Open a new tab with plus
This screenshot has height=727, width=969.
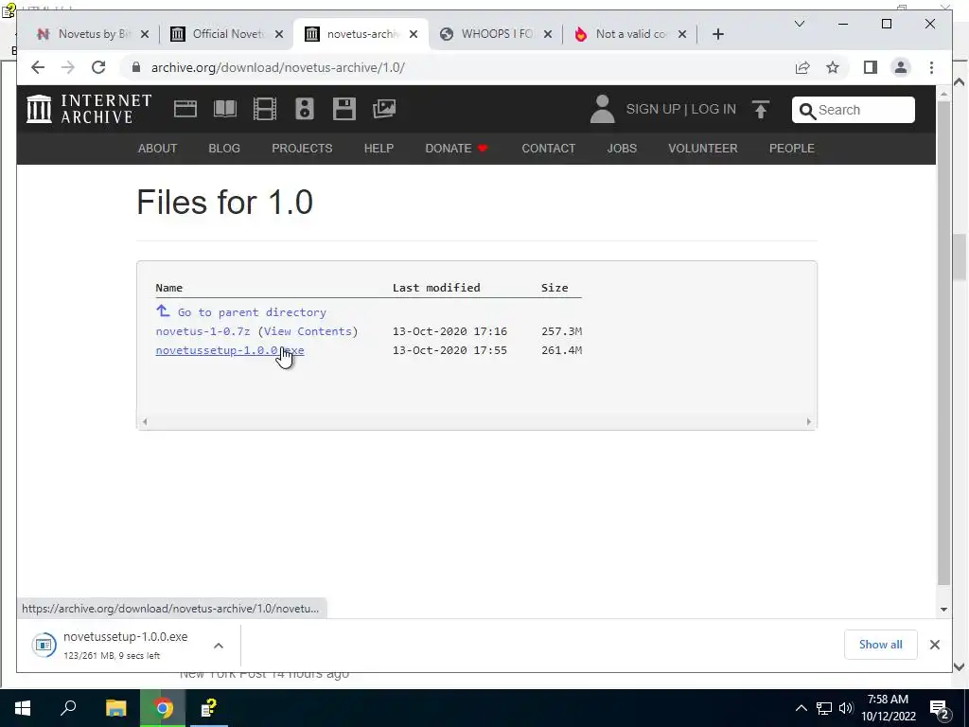point(717,34)
